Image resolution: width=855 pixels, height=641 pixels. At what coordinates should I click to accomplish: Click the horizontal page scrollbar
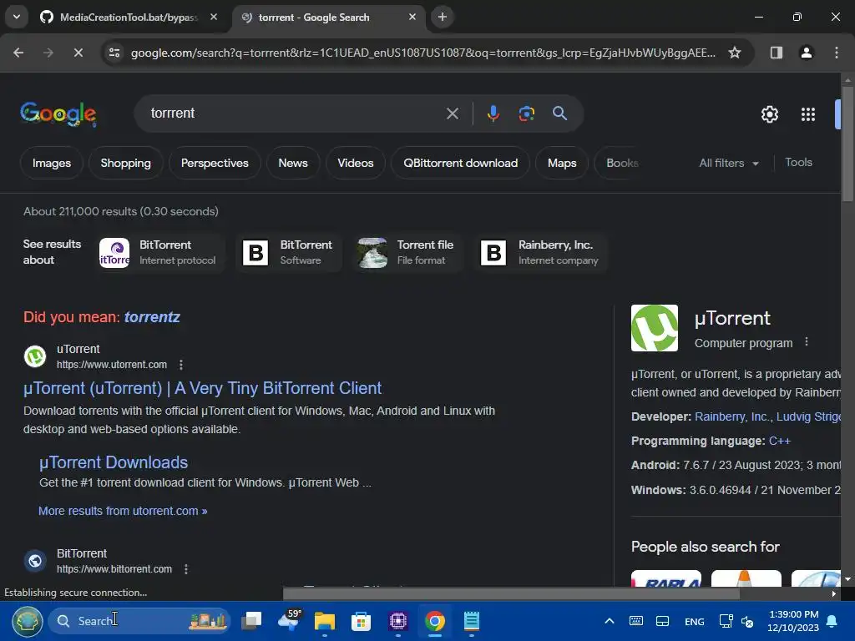[512, 593]
